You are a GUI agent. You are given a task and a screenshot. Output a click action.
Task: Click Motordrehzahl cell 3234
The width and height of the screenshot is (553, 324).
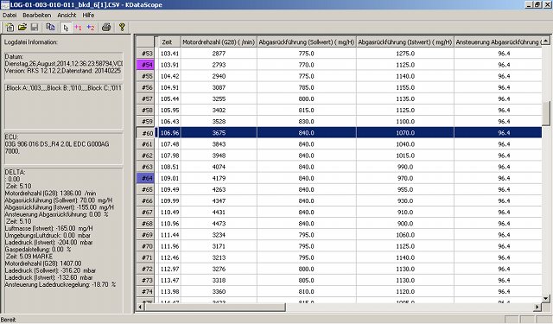tap(219, 235)
